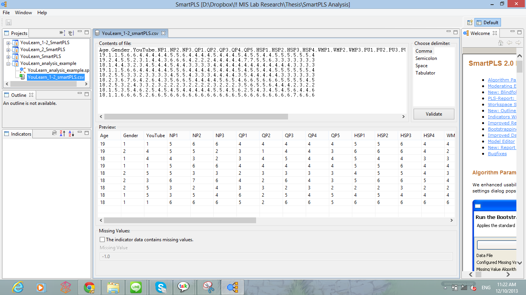This screenshot has height=295, width=526.
Task: Click the collapse-all icon in Projects panel
Action: click(x=71, y=33)
